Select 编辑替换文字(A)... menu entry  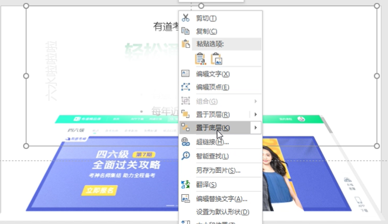pos(220,199)
